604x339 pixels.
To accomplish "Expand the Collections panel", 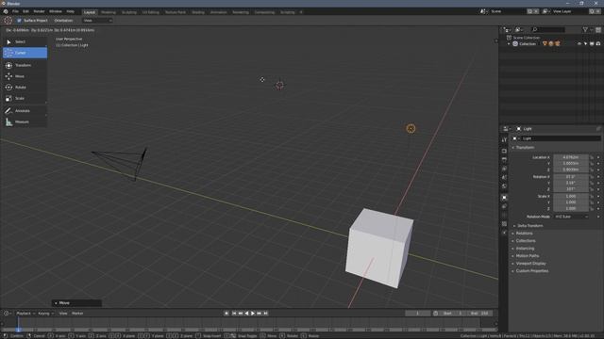I will pos(526,241).
